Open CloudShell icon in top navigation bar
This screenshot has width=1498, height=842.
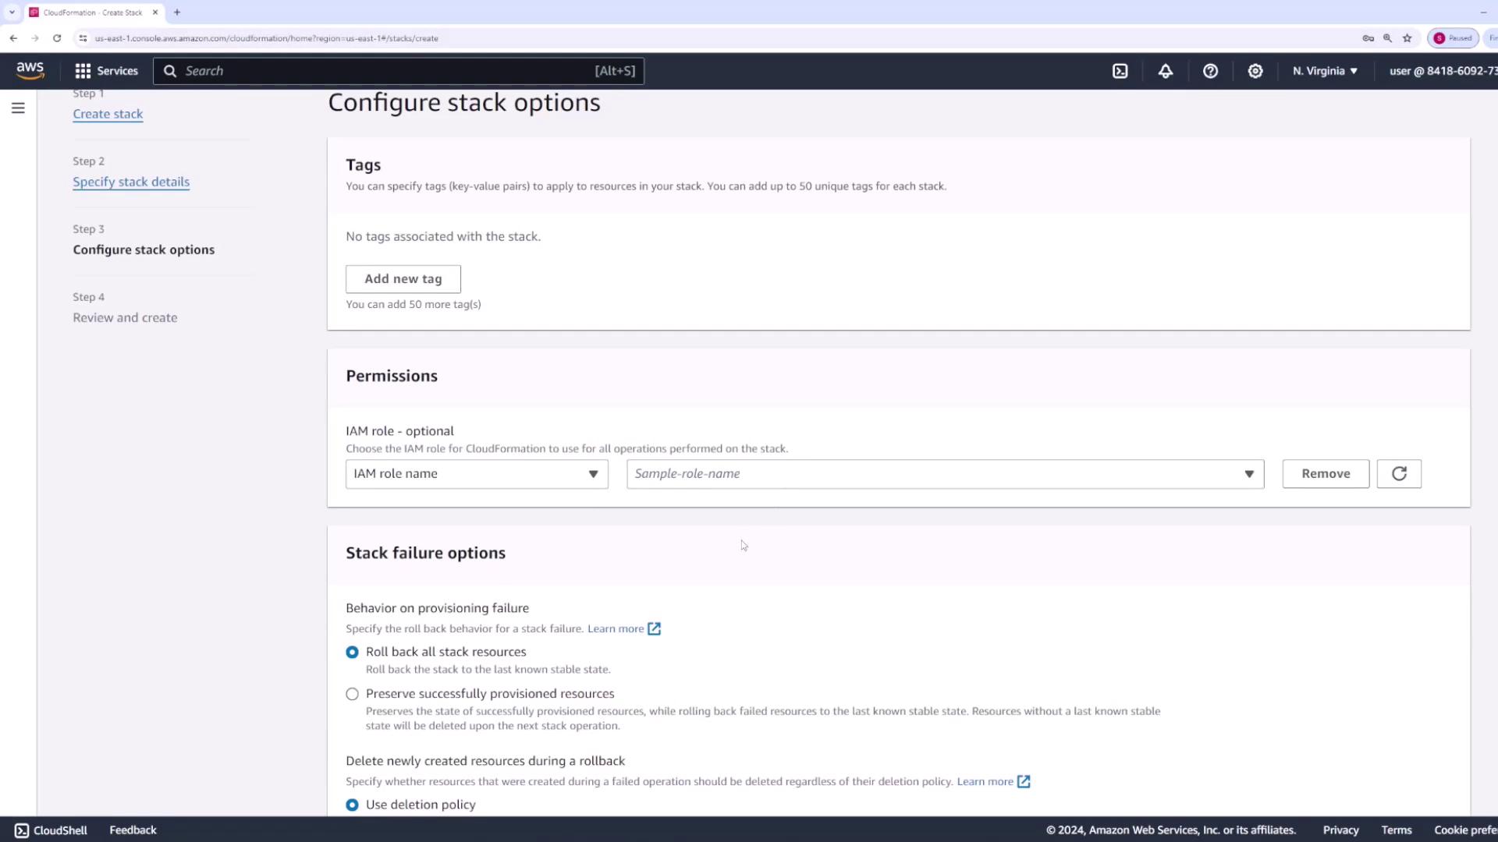(x=1120, y=71)
